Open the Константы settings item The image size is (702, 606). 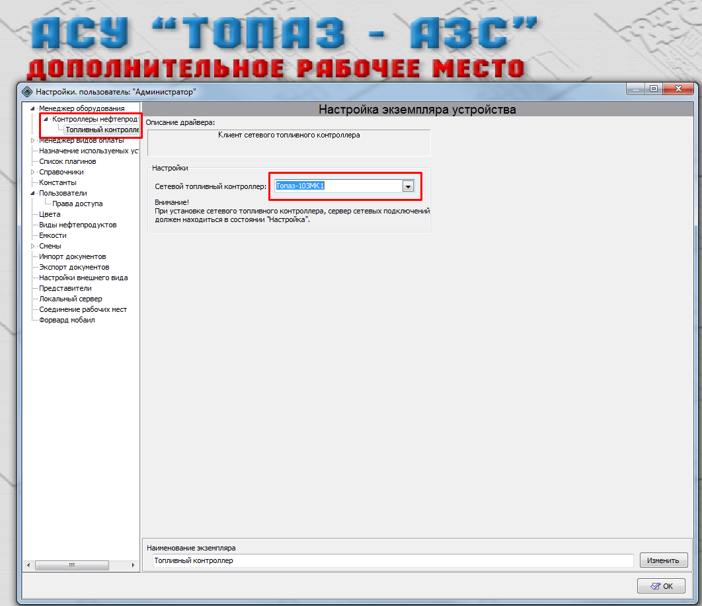tap(58, 182)
